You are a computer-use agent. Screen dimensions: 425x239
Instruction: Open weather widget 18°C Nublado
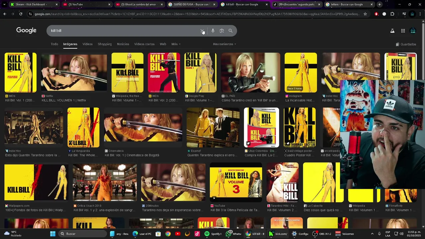pos(13,234)
